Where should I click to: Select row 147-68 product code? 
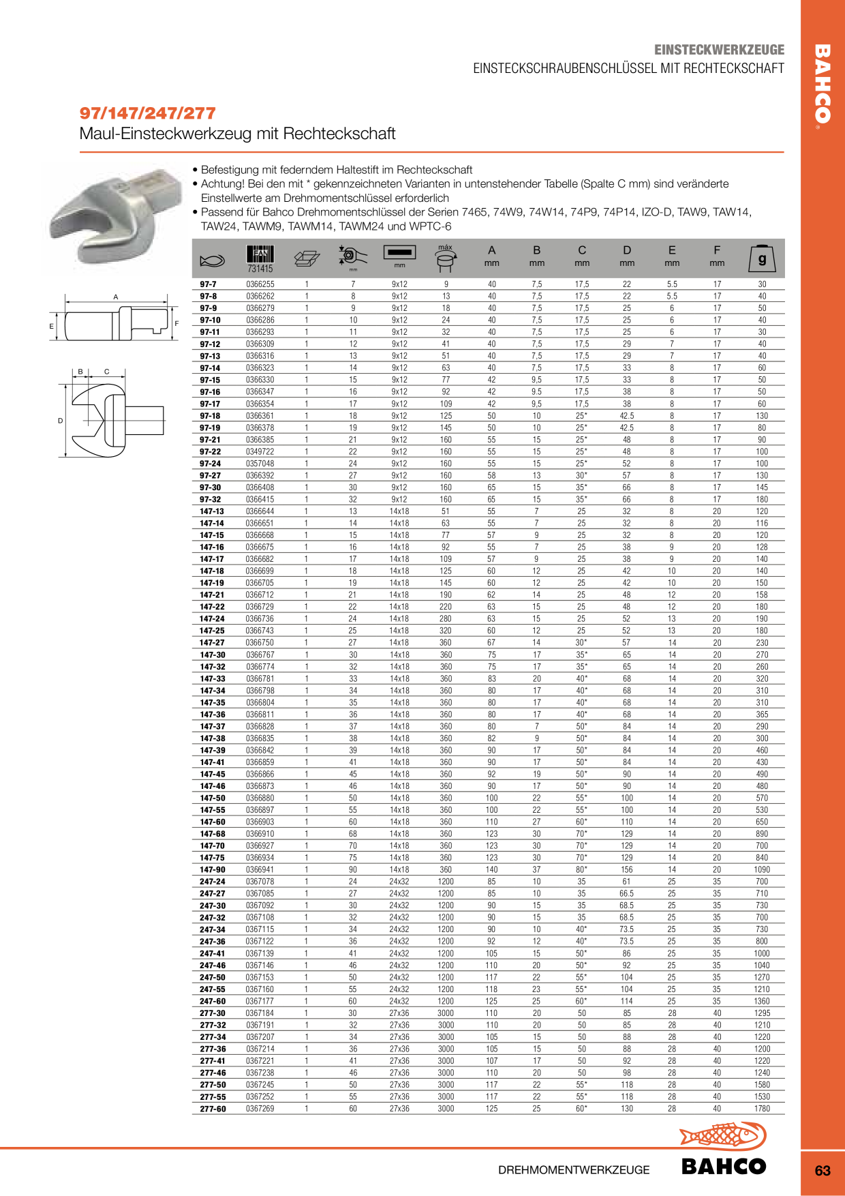coord(213,834)
